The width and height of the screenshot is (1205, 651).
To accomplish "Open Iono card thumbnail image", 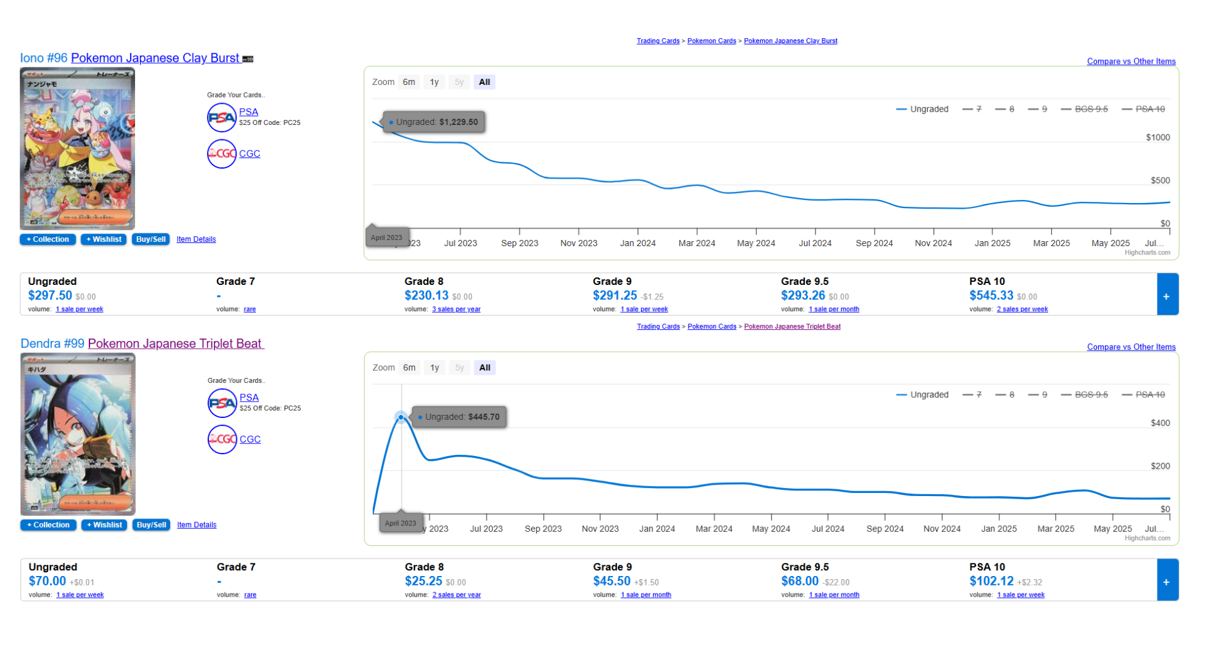I will 78,149.
